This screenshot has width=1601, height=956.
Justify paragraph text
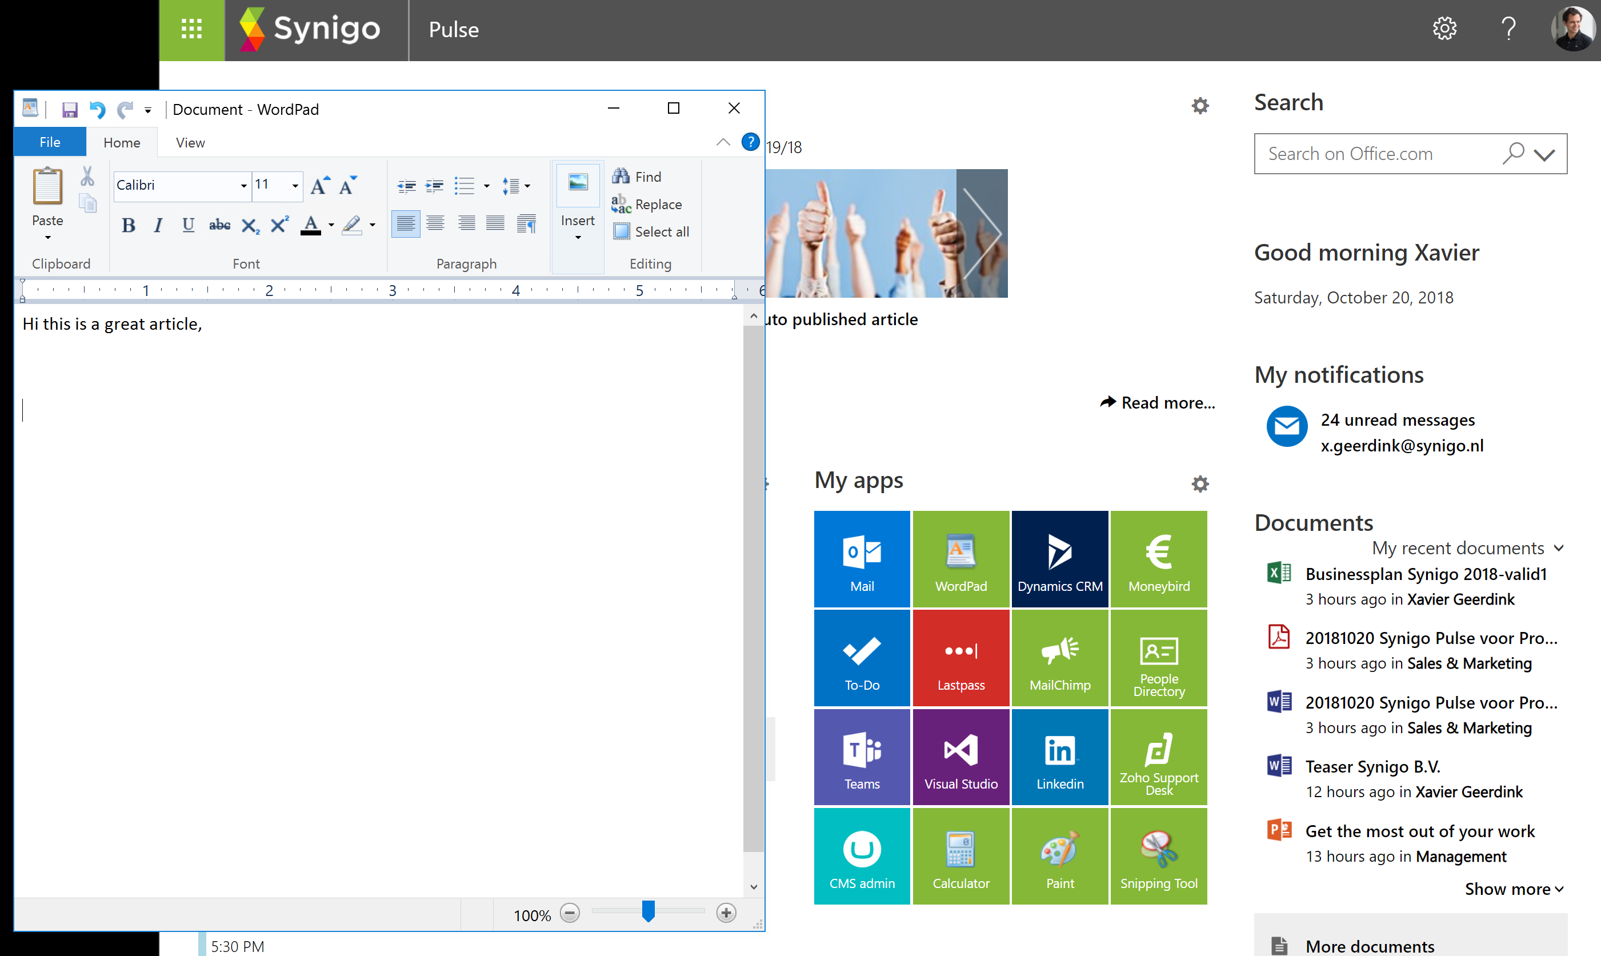(495, 223)
